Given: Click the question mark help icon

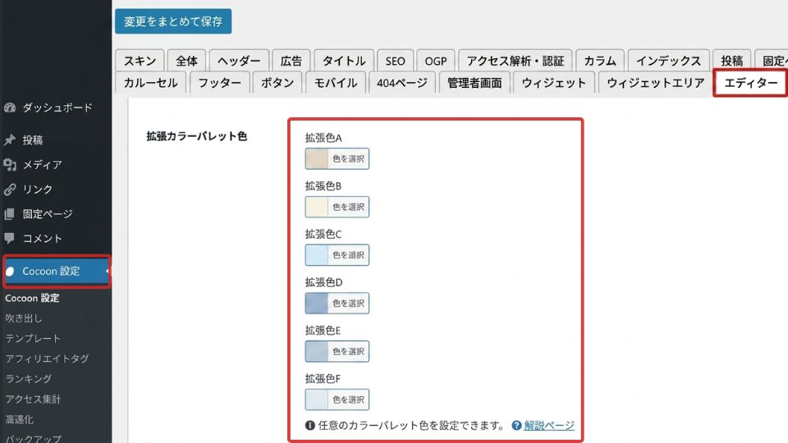Looking at the screenshot, I should pos(516,426).
